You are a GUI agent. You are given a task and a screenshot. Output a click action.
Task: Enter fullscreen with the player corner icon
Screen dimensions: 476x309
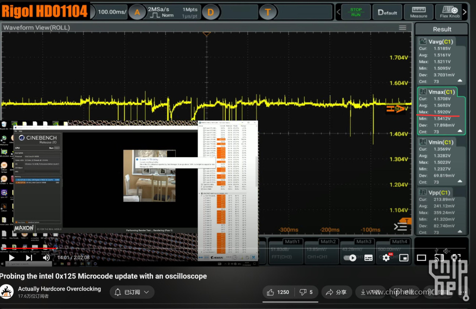coord(456,258)
